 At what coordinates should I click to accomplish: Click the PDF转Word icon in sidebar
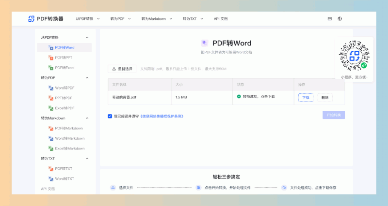coord(51,47)
